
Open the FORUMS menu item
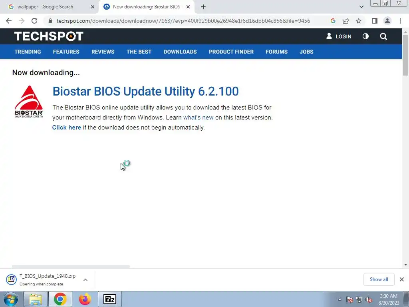click(276, 52)
